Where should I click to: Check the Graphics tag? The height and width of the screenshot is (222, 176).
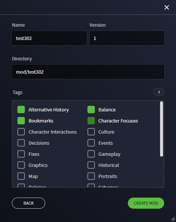(x=21, y=165)
